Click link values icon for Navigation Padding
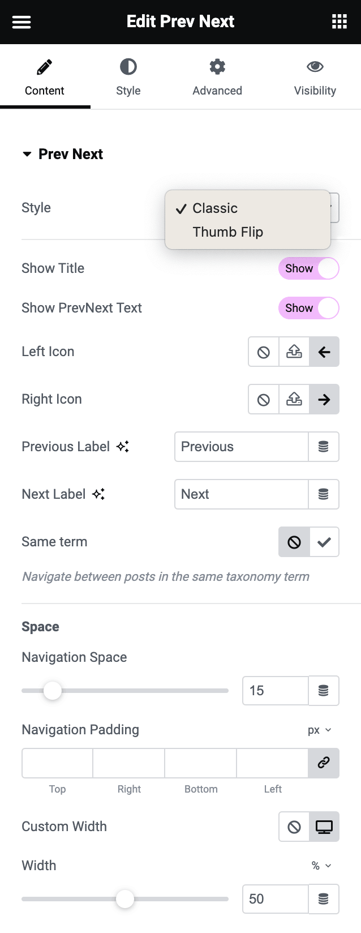Image resolution: width=361 pixels, height=933 pixels. pos(324,763)
